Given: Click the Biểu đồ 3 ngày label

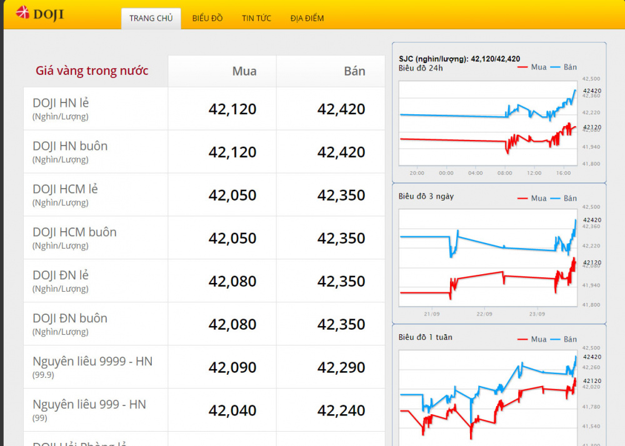Looking at the screenshot, I should pos(426,196).
